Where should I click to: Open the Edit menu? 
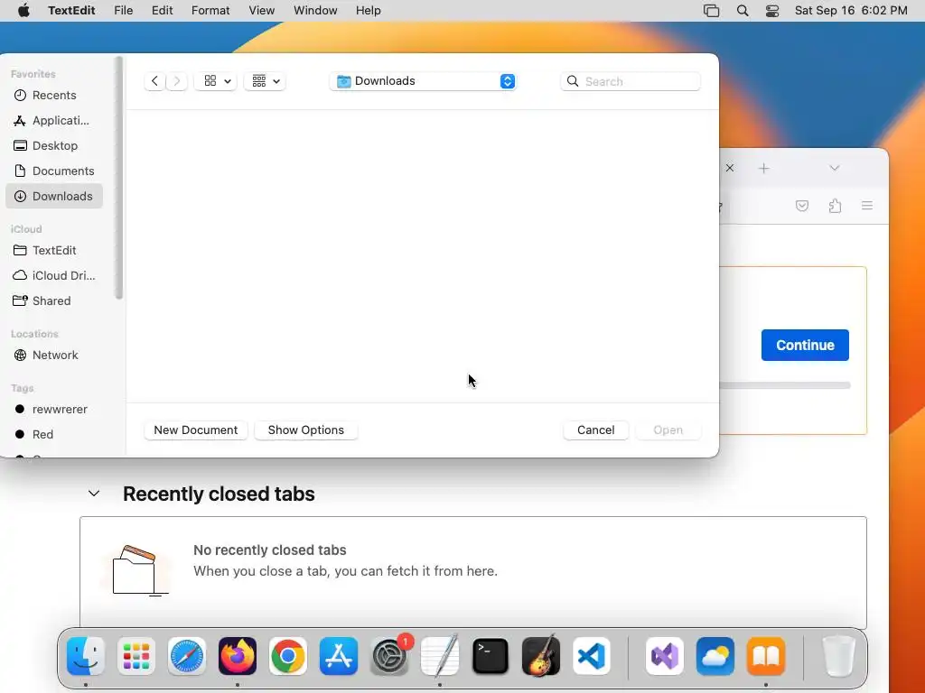point(163,11)
